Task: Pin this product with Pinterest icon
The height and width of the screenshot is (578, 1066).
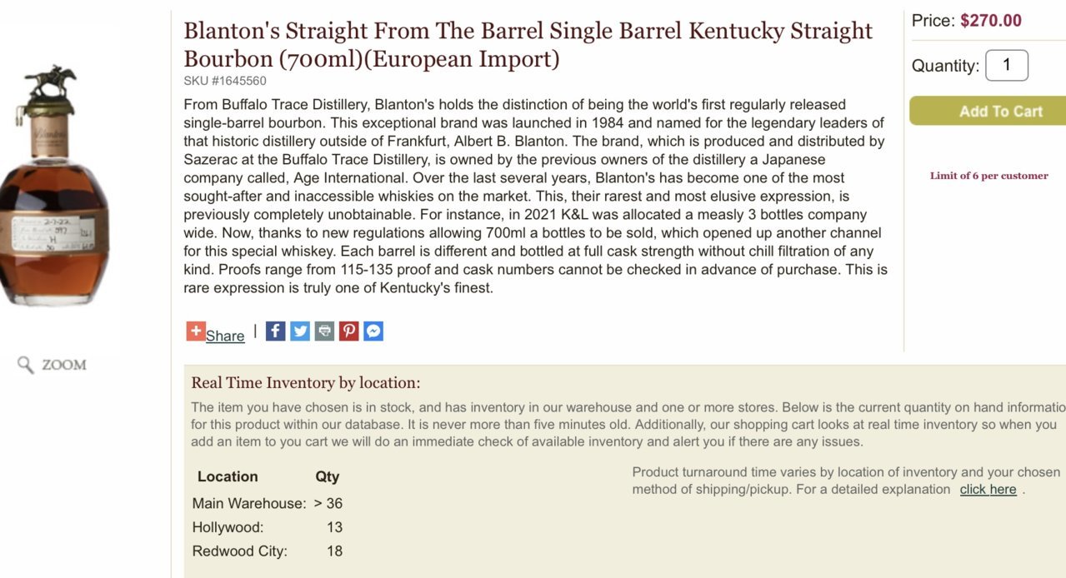Action: (349, 331)
